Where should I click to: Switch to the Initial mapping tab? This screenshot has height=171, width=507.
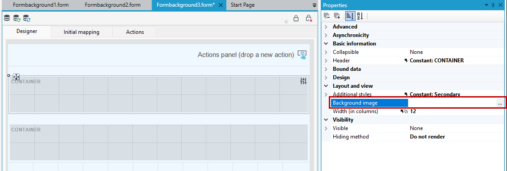coord(82,32)
